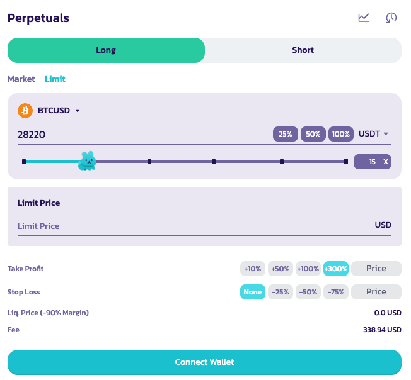Set amount to 25% of balance
Screen dimensions: 411x380
pos(285,134)
